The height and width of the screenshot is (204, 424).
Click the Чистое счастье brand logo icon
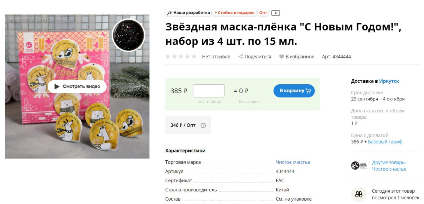(359, 165)
